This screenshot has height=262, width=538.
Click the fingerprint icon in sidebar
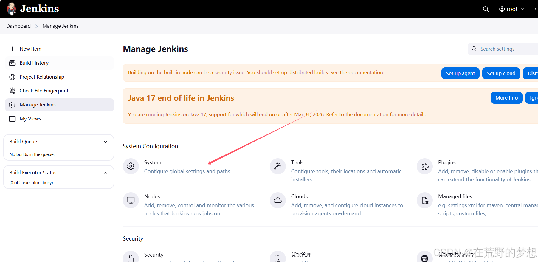click(12, 91)
